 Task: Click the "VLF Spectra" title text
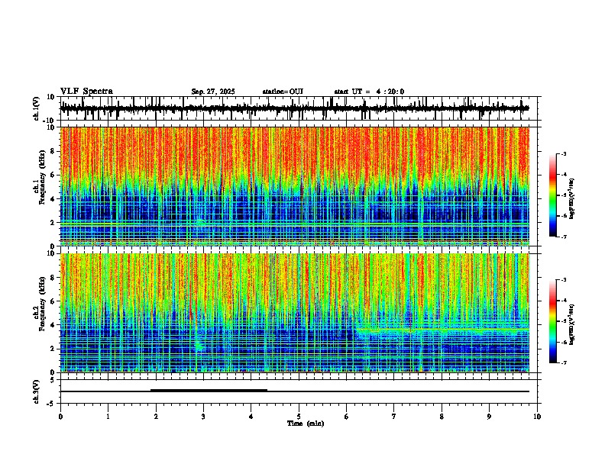86,92
